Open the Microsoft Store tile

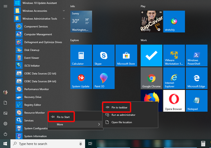tap(126, 56)
